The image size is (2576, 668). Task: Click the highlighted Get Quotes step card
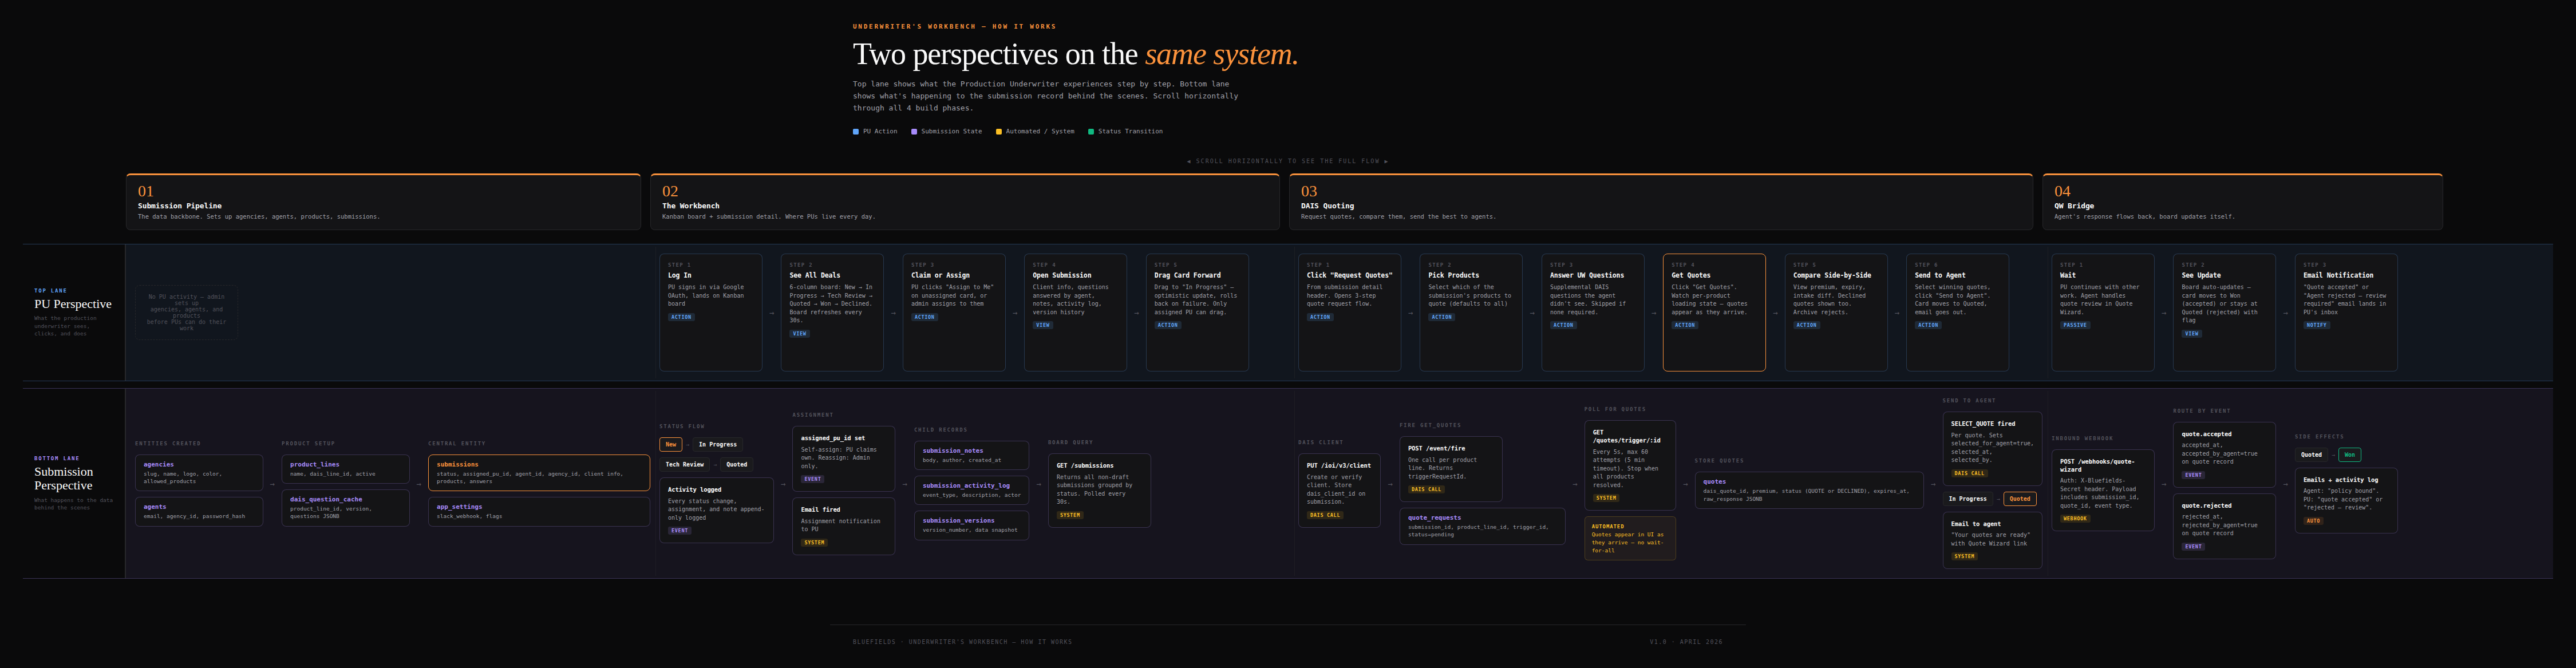pos(1714,312)
